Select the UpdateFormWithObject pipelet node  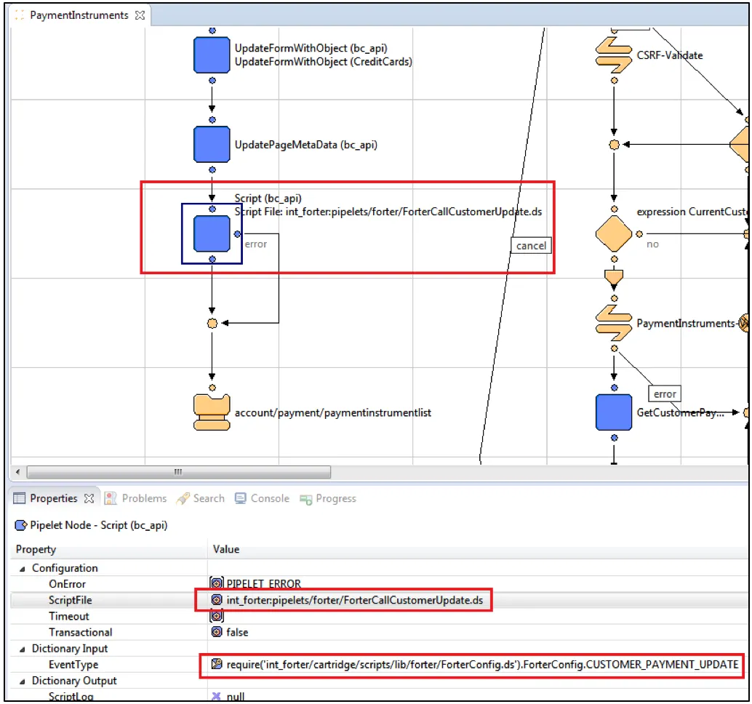pyautogui.click(x=212, y=55)
